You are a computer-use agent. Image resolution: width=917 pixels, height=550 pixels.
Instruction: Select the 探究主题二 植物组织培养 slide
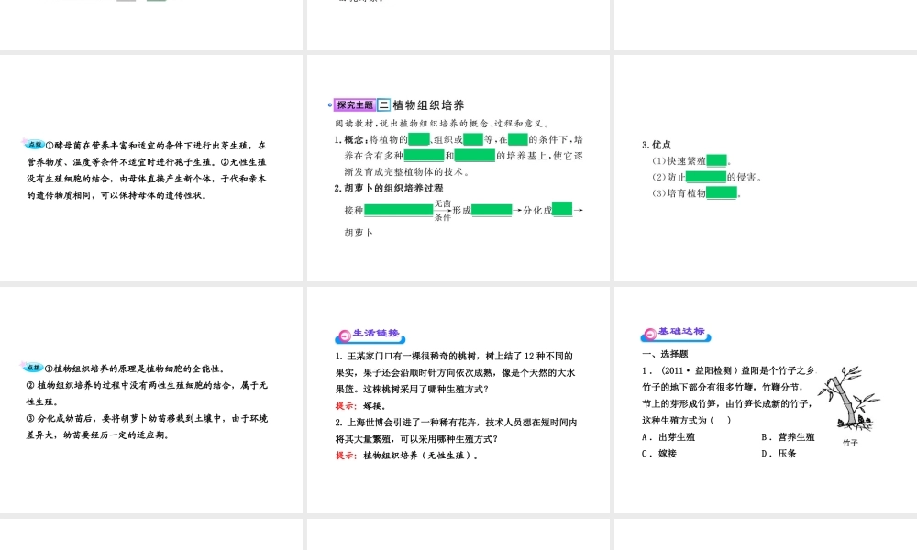pos(458,168)
